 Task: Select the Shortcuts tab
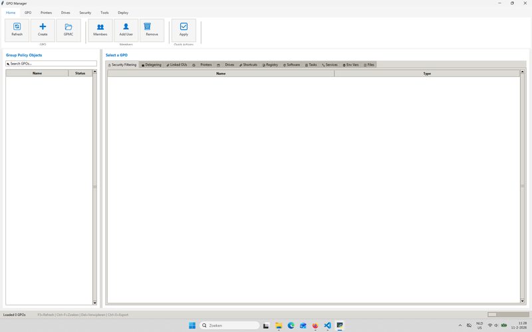(x=248, y=64)
